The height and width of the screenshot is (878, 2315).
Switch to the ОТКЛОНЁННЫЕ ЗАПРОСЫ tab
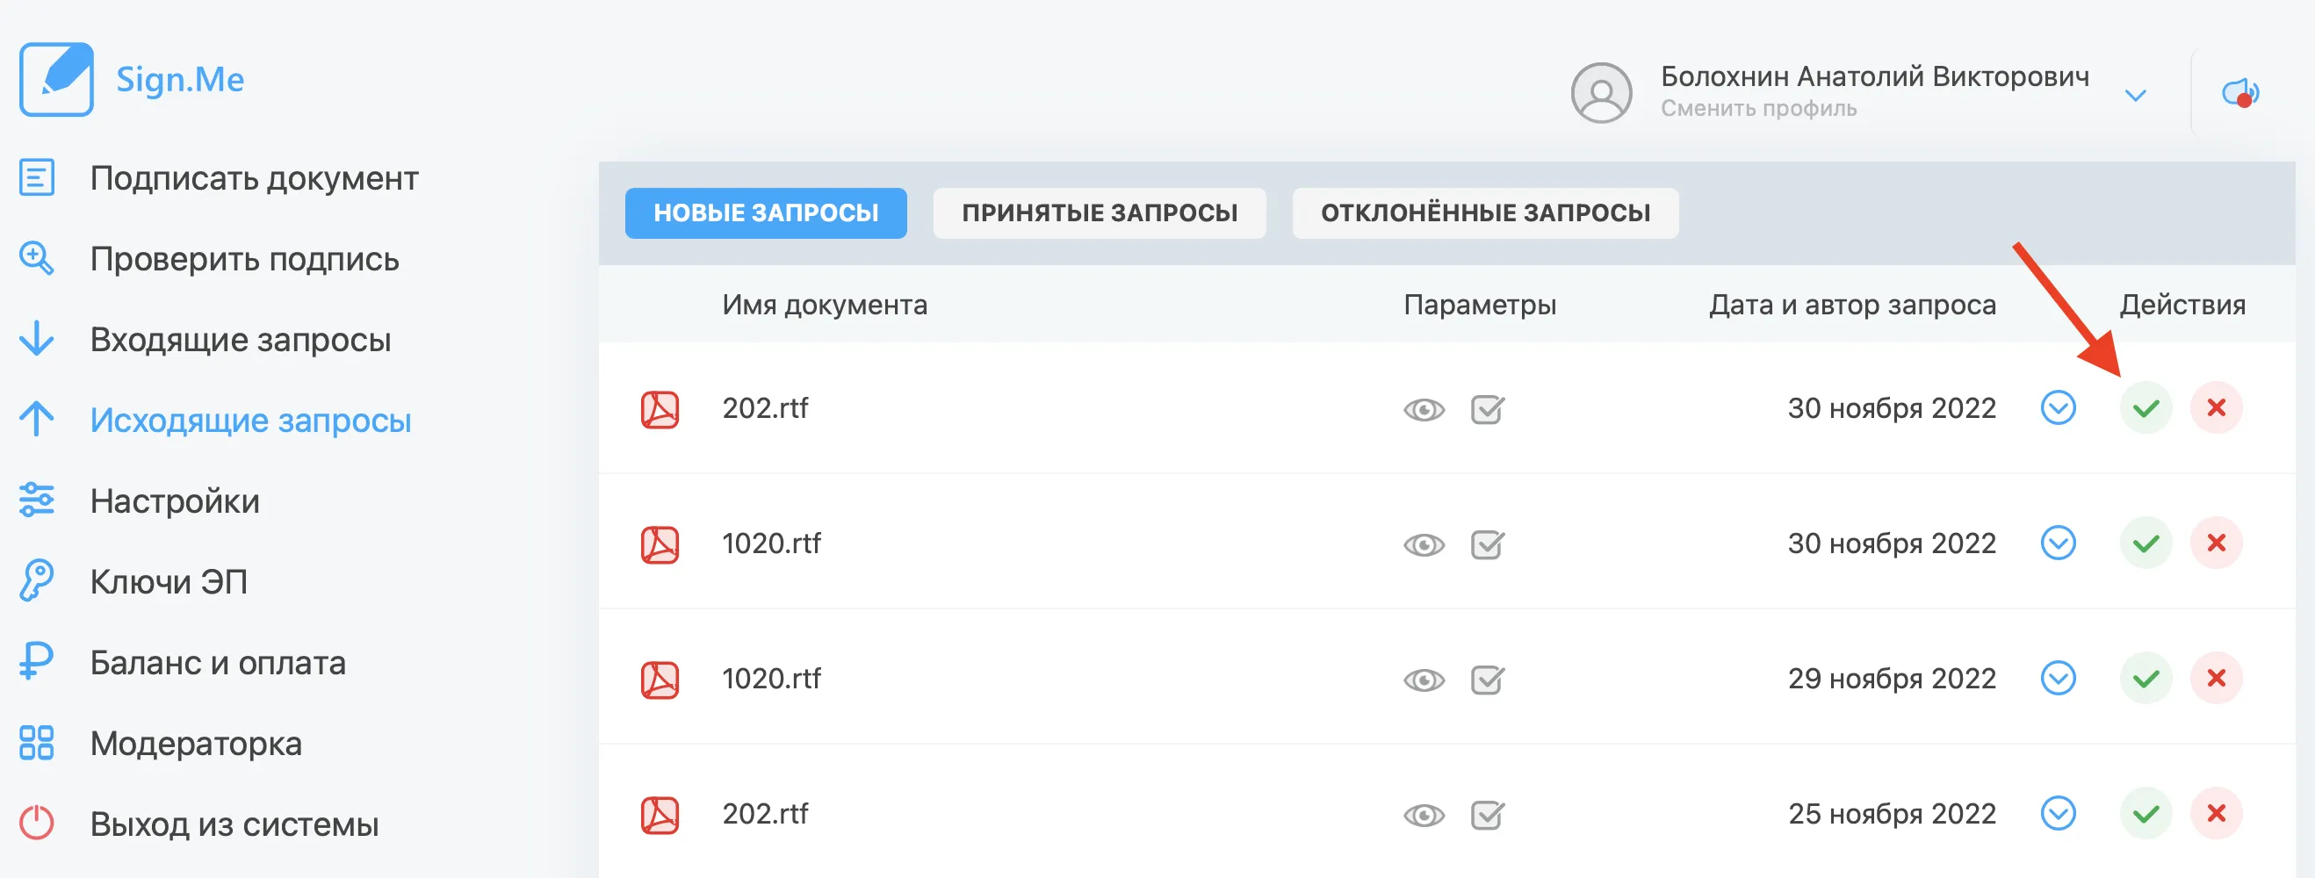tap(1486, 213)
